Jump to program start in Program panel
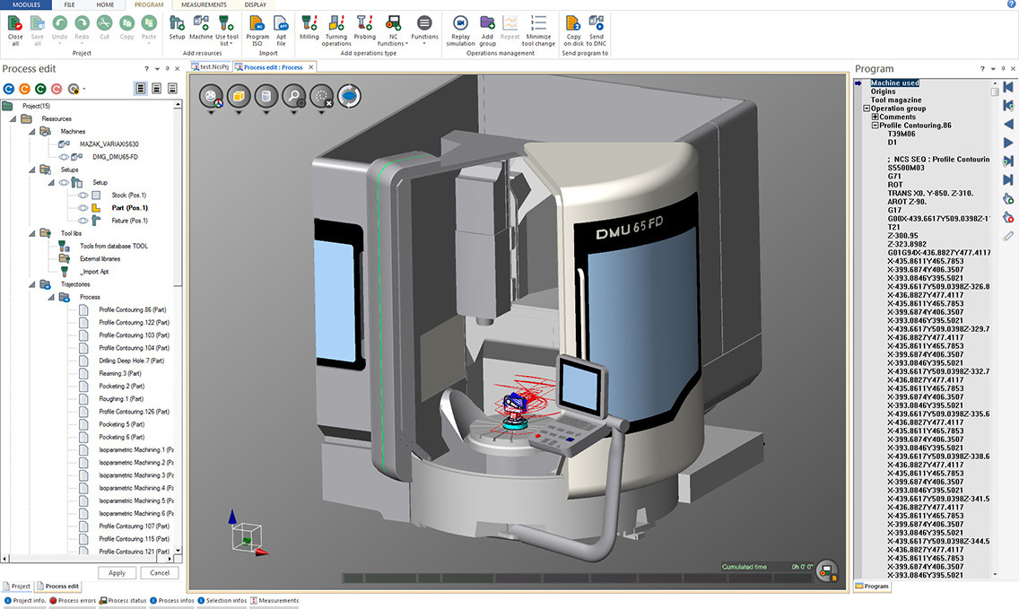The height and width of the screenshot is (609, 1019). 1008,86
